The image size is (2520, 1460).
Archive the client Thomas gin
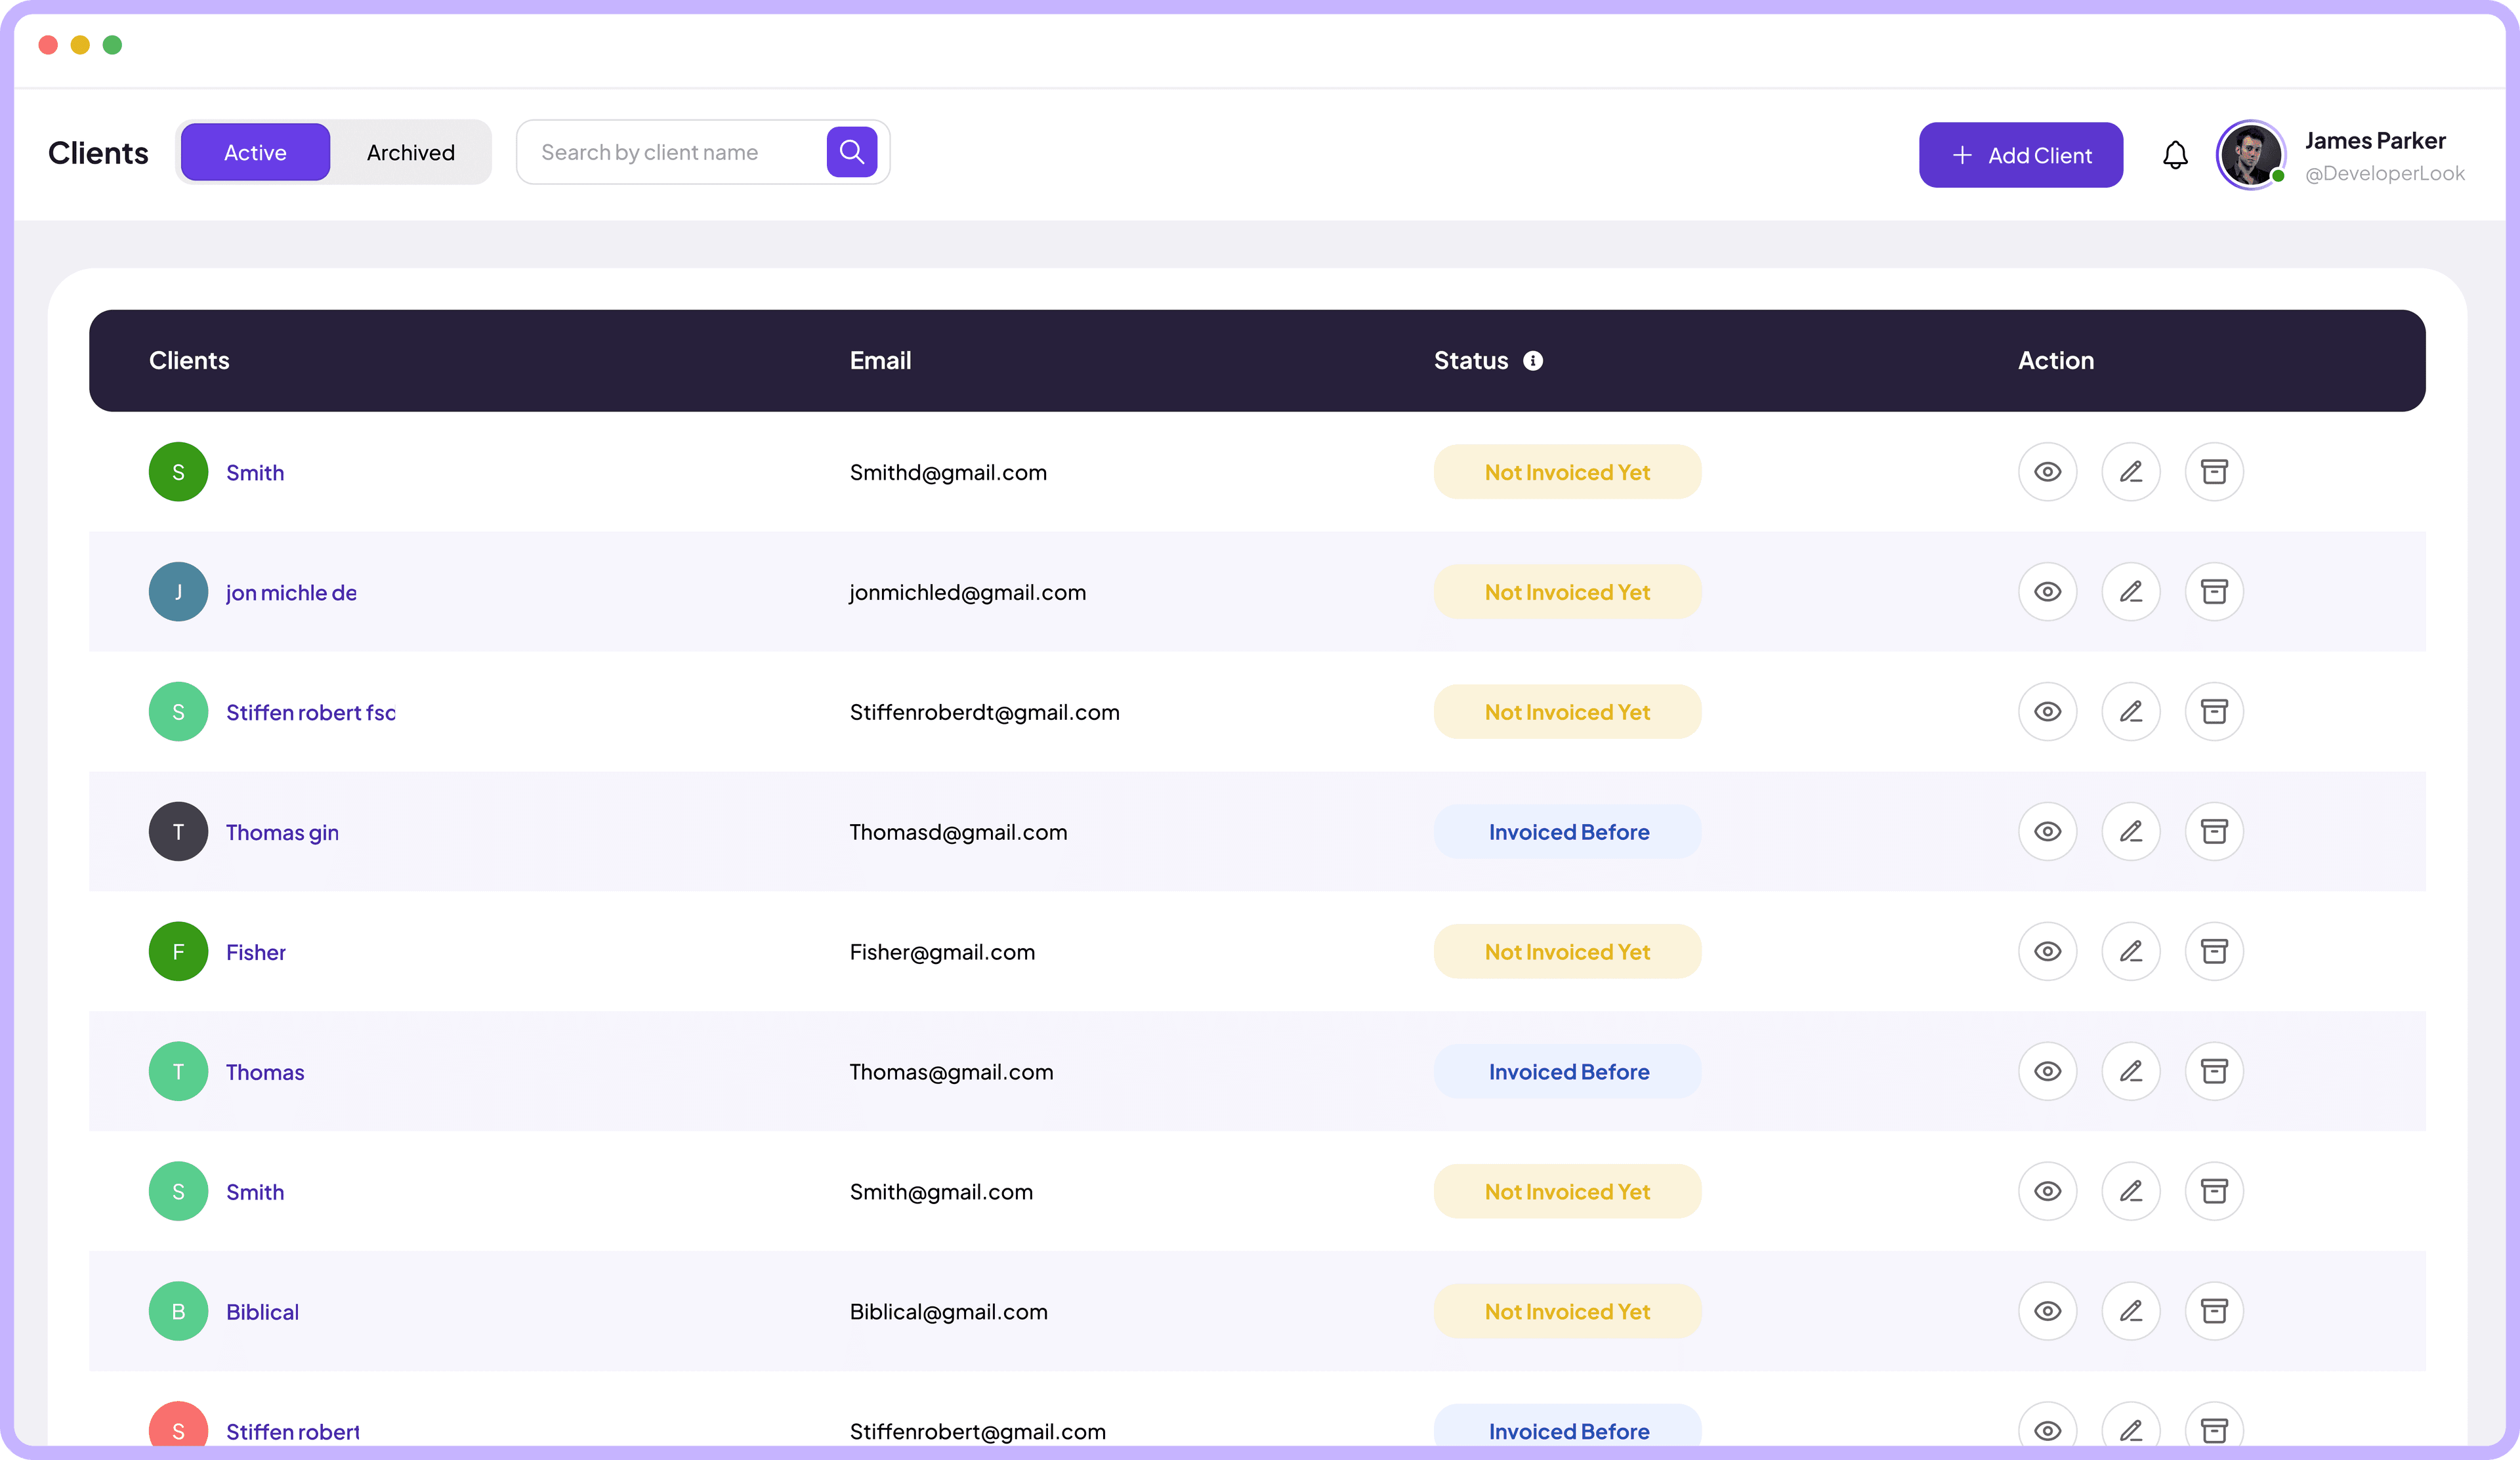[x=2214, y=831]
